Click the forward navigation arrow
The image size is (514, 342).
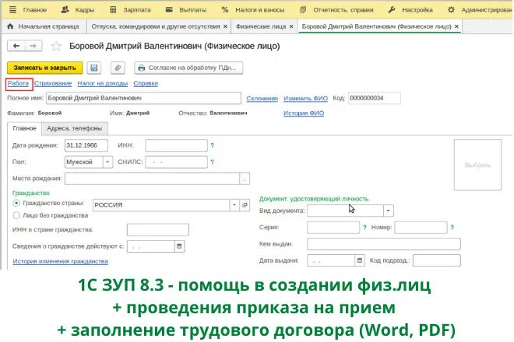[33, 46]
